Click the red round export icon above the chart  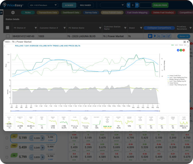click(184, 50)
